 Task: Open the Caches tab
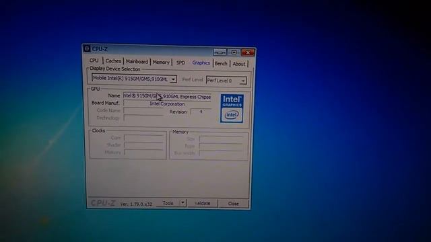113,61
